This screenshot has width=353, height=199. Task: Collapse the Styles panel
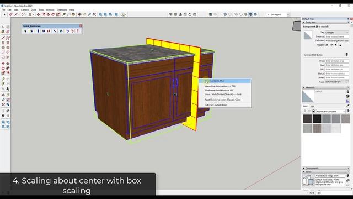(x=304, y=172)
